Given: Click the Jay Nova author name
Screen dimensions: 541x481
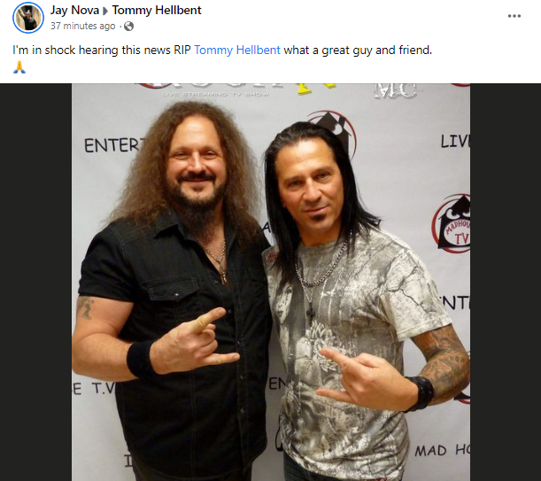Looking at the screenshot, I should pyautogui.click(x=74, y=10).
